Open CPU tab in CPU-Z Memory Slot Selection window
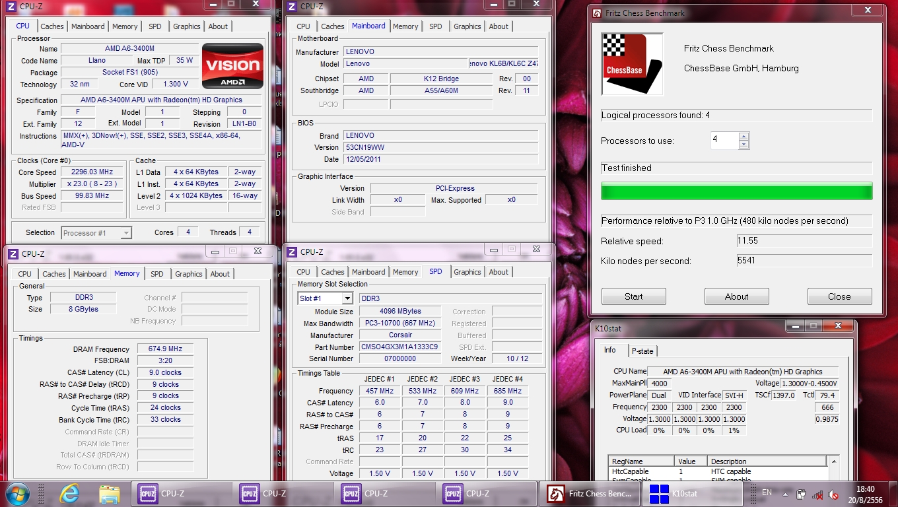The height and width of the screenshot is (507, 898). (304, 272)
